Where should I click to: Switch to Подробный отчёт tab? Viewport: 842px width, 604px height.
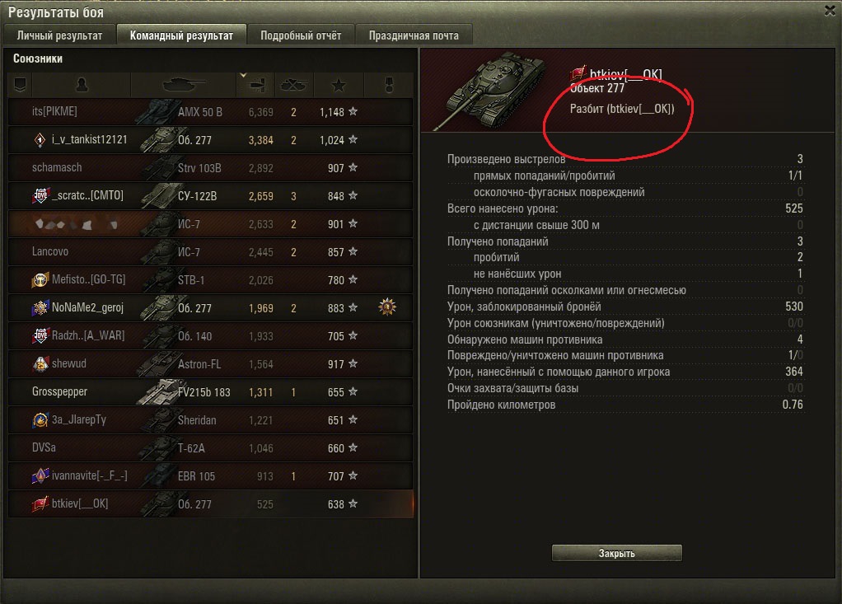(x=301, y=35)
